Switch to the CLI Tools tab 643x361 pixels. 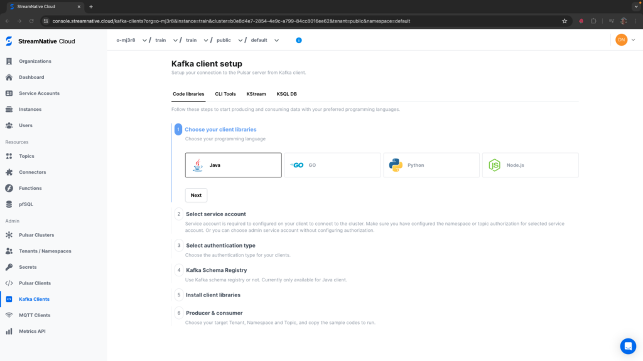[225, 94]
